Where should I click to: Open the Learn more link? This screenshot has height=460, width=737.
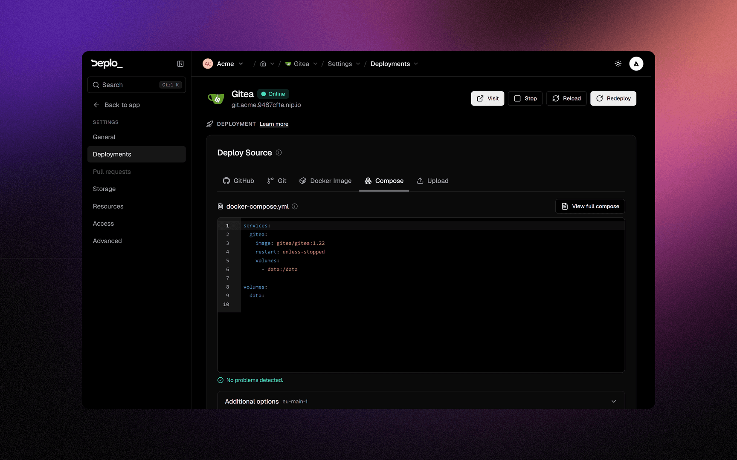pos(274,124)
